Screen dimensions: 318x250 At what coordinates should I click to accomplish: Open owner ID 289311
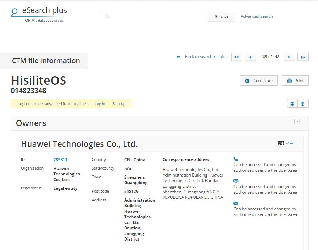pyautogui.click(x=60, y=160)
